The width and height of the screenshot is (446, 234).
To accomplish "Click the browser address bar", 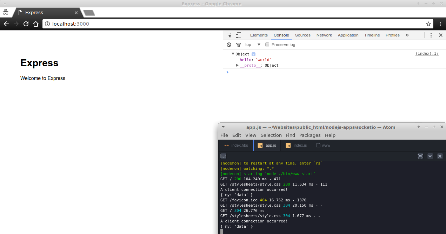I will 140,24.
